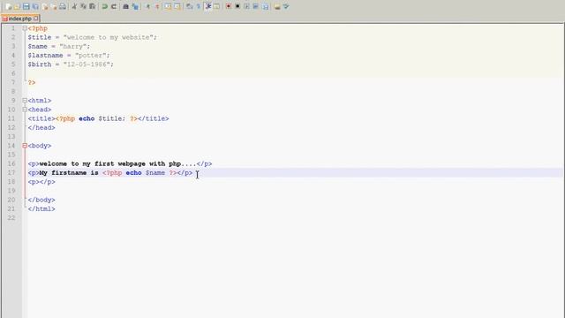Redo the edit using toolbar arrow
This screenshot has height=318, width=565.
114,6
